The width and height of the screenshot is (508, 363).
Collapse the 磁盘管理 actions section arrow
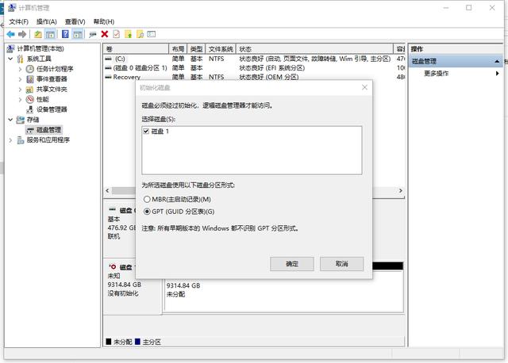tap(498, 61)
